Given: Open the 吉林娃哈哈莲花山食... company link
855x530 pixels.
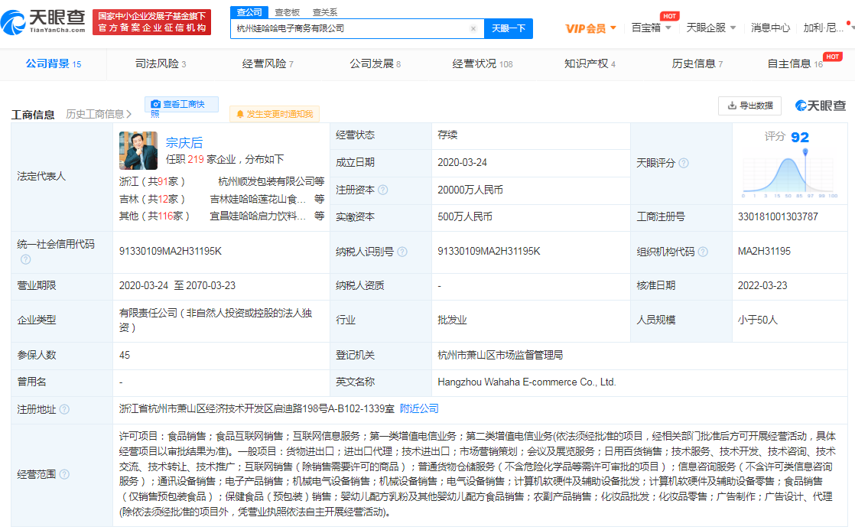Looking at the screenshot, I should coord(258,199).
